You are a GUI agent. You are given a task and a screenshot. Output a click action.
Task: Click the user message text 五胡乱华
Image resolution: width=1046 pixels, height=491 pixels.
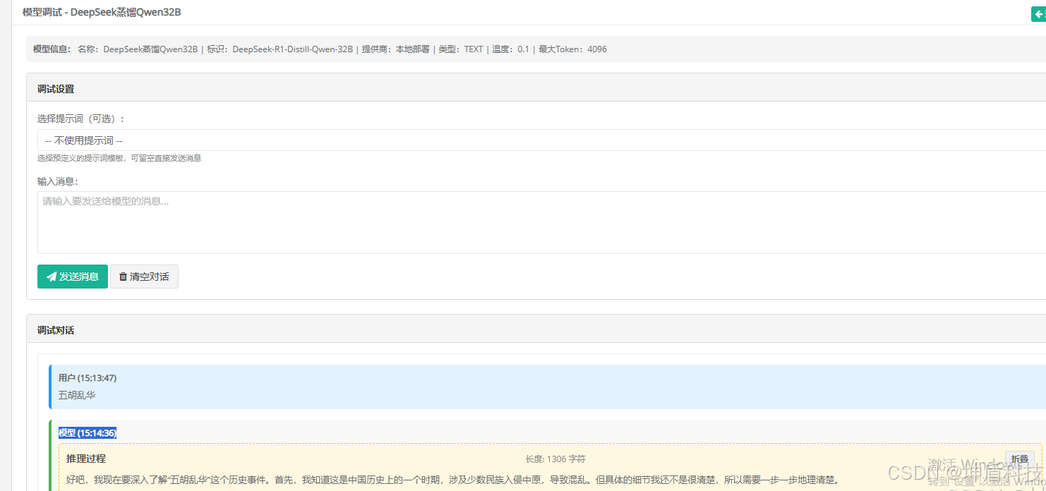click(x=77, y=395)
